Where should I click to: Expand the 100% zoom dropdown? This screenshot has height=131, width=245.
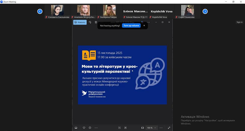152,128
